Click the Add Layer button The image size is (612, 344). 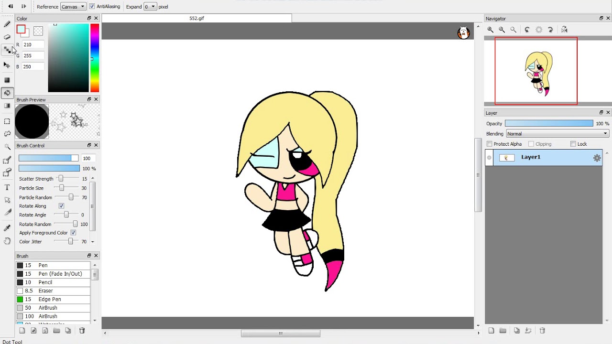click(x=491, y=330)
